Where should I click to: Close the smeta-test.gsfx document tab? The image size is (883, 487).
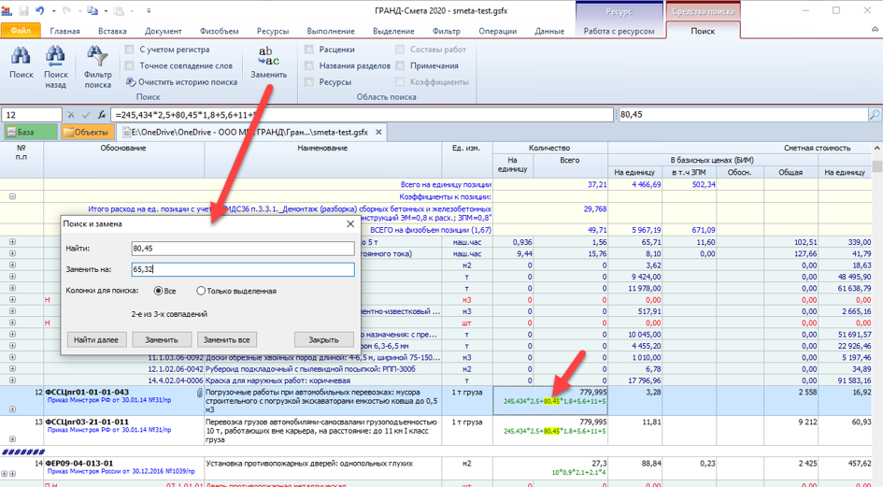378,132
